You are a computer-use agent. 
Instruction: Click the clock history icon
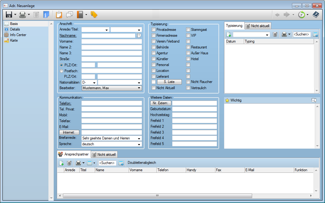coord(301,14)
